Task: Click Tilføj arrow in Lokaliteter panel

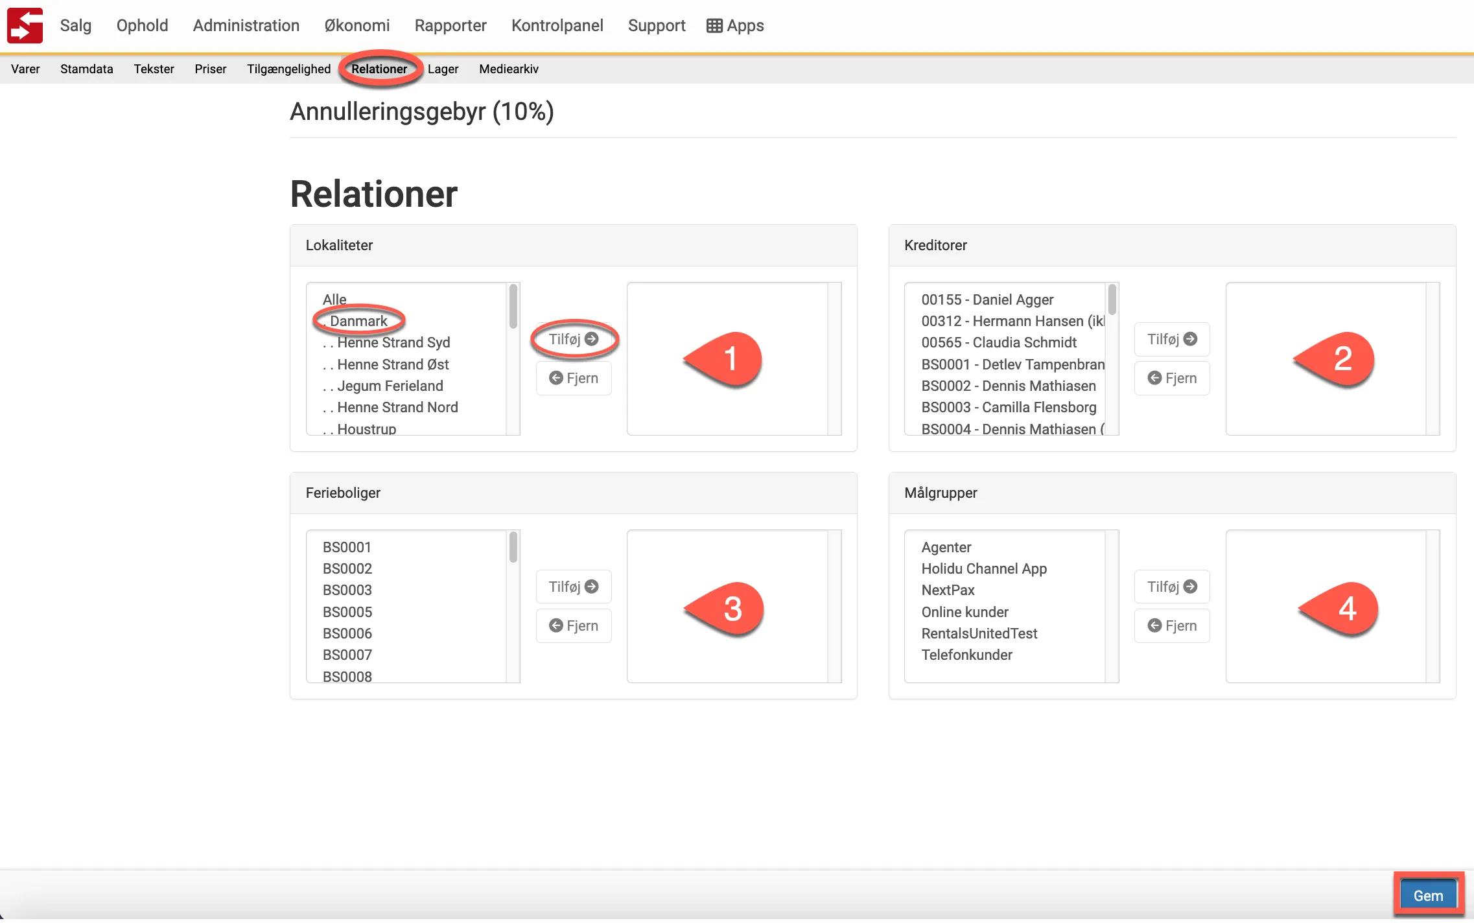Action: pos(573,339)
